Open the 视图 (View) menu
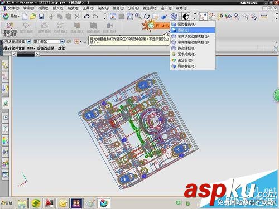Screen dimensions: 279x209 click(x=44, y=8)
